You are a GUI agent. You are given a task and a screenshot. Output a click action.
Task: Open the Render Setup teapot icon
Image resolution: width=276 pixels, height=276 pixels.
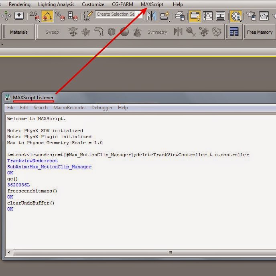tap(251, 16)
